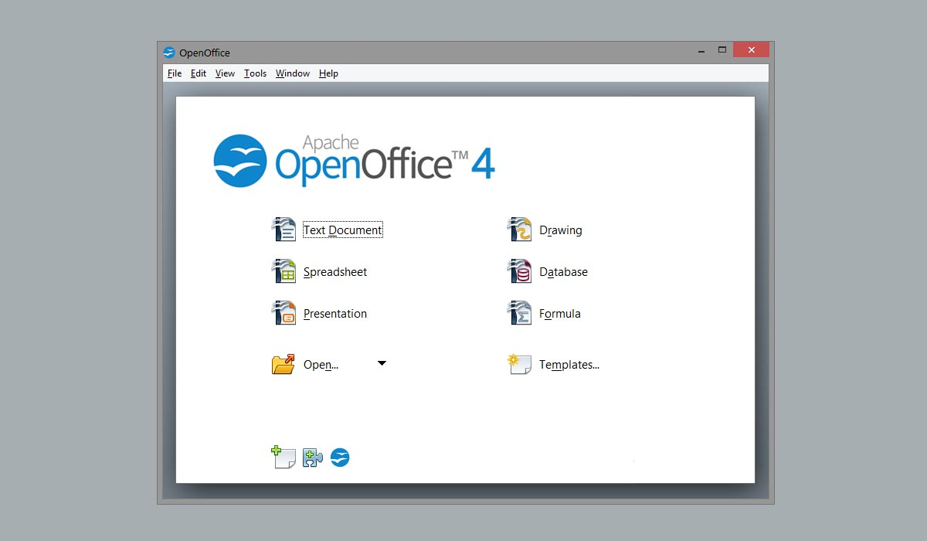Open the Tools menu

tap(255, 73)
